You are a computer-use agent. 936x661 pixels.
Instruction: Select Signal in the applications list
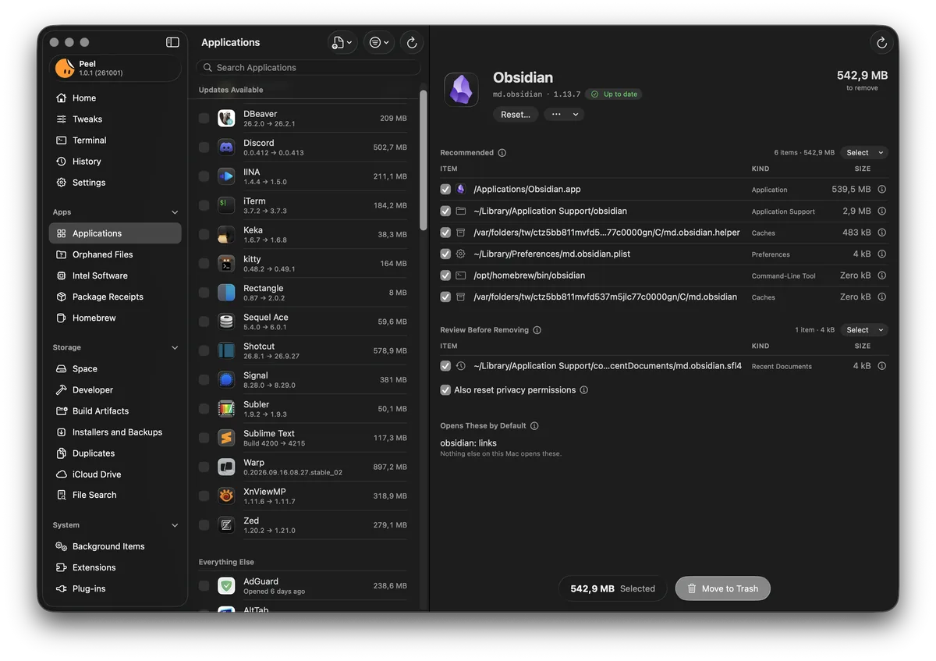[303, 380]
